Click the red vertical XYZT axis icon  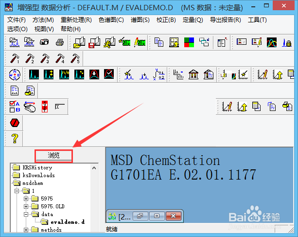45,107
